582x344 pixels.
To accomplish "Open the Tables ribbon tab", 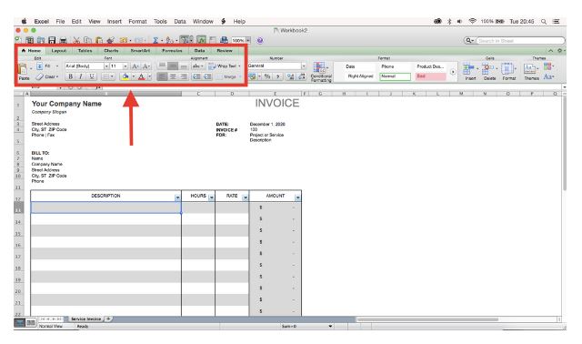I will point(85,51).
